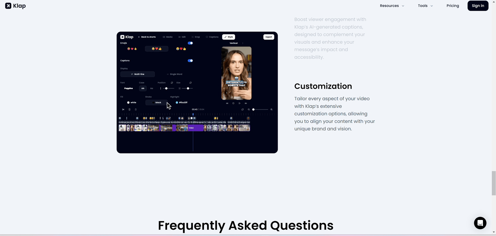
Task: Select the highlighted middle emoji style set
Action: click(157, 49)
